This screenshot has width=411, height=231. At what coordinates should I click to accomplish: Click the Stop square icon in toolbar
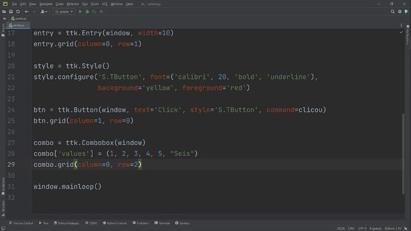(x=101, y=12)
